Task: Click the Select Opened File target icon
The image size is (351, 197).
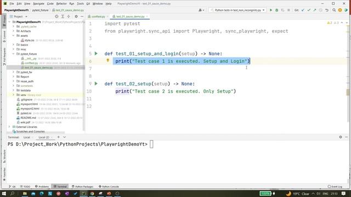Action: click(x=56, y=16)
